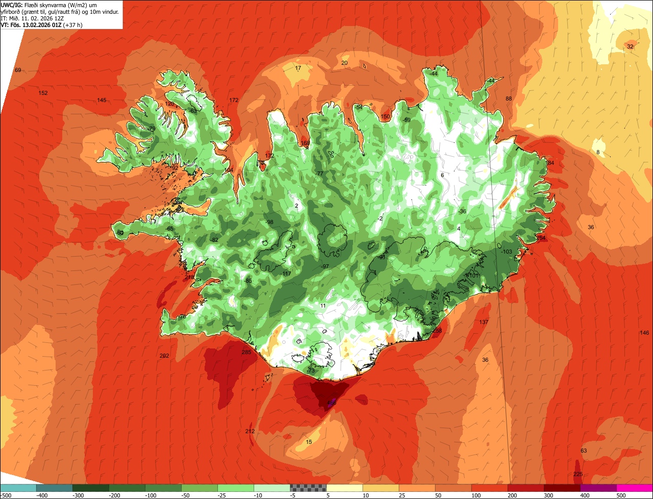Click the flux value '-82' in western Iceland
The image size is (653, 499).
pos(214,240)
